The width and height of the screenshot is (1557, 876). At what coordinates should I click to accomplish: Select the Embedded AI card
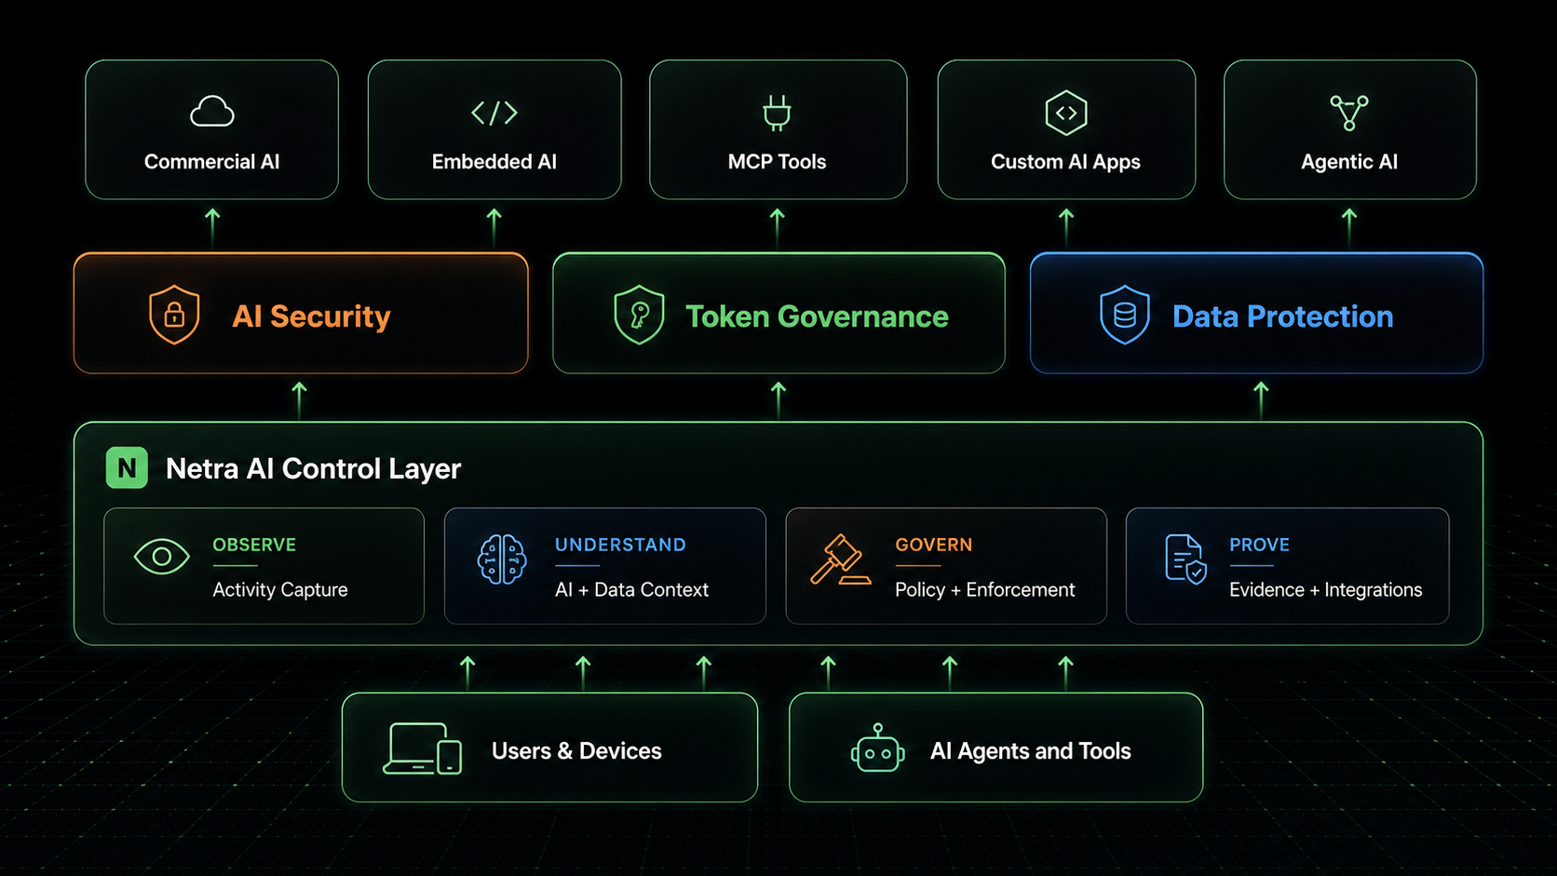click(494, 129)
